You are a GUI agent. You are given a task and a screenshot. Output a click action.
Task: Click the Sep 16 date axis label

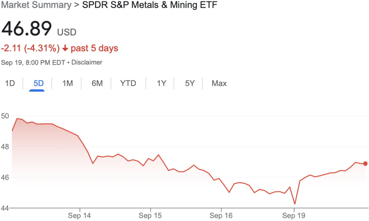click(x=222, y=215)
